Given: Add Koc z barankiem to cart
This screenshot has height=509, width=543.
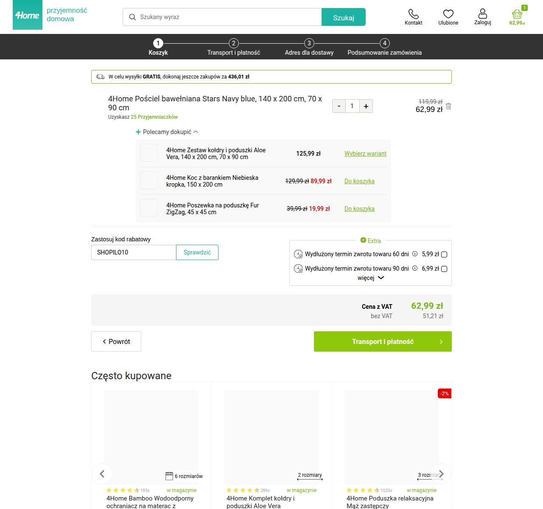Looking at the screenshot, I should (359, 181).
